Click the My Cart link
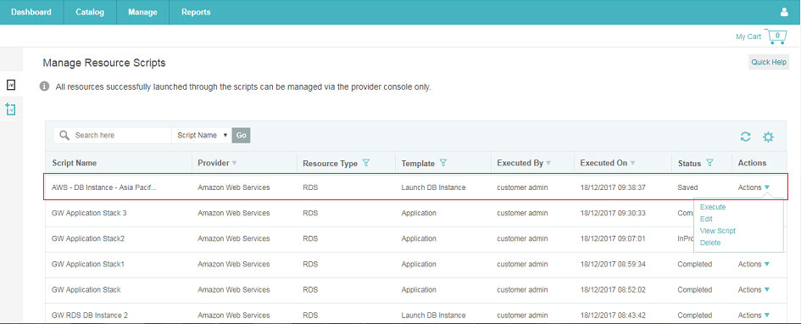The height and width of the screenshot is (324, 801). pos(748,36)
